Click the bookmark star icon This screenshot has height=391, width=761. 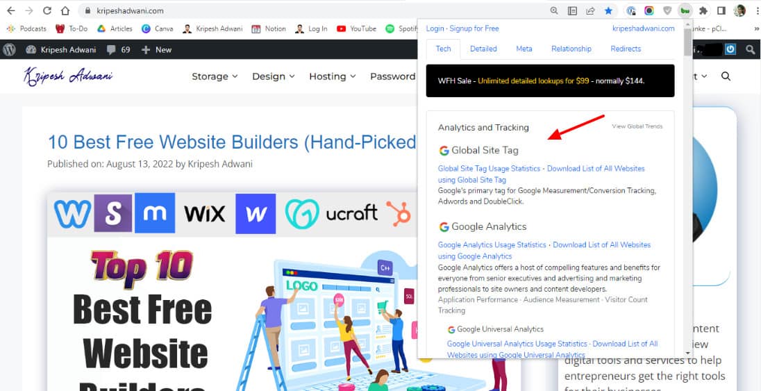tap(608, 10)
